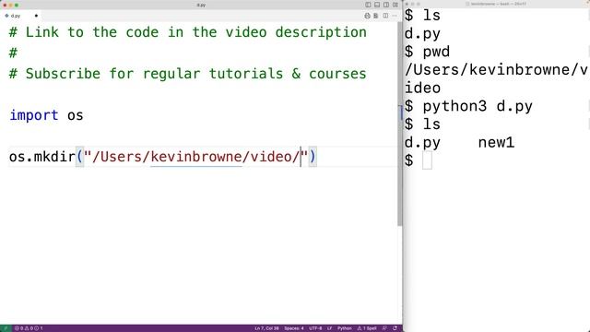Open the 1 Spell warning indicator
The height and width of the screenshot is (332, 590).
point(367,328)
